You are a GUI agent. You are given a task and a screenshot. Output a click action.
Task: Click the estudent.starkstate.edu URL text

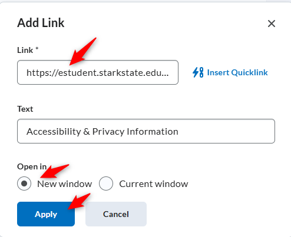pyautogui.click(x=98, y=73)
